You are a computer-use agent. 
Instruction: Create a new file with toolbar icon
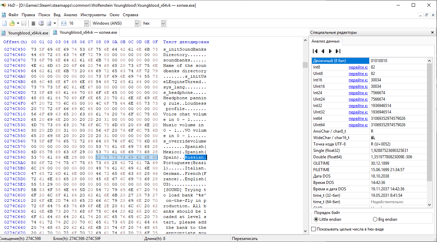(5, 23)
